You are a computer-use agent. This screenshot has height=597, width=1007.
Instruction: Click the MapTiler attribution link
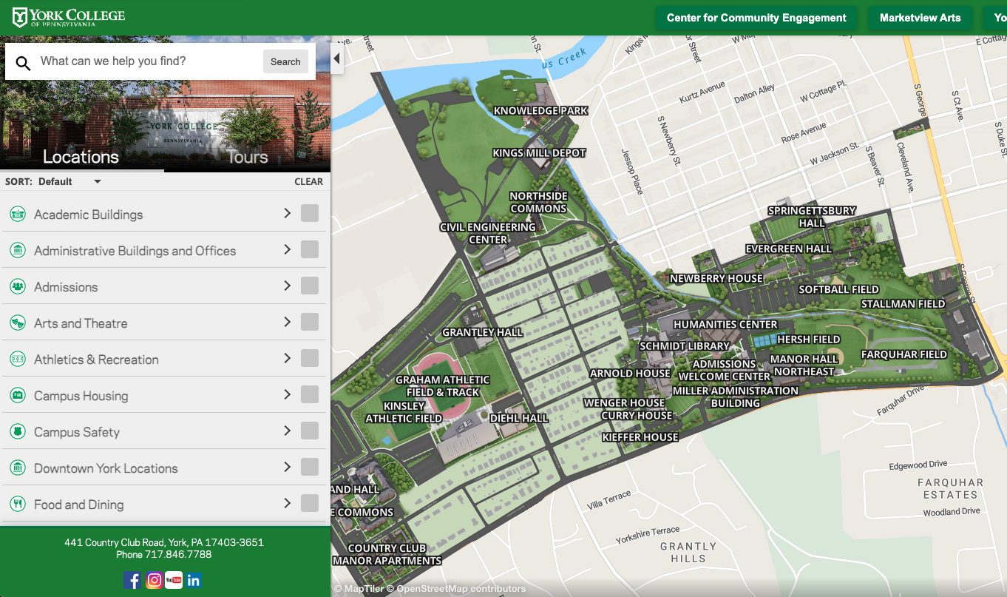pyautogui.click(x=359, y=589)
